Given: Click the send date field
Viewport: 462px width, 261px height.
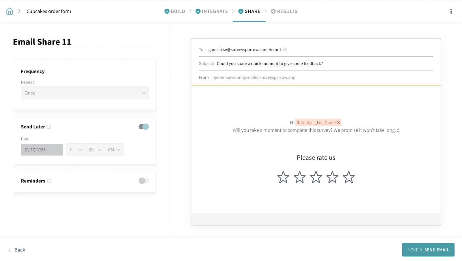Looking at the screenshot, I should click(42, 150).
